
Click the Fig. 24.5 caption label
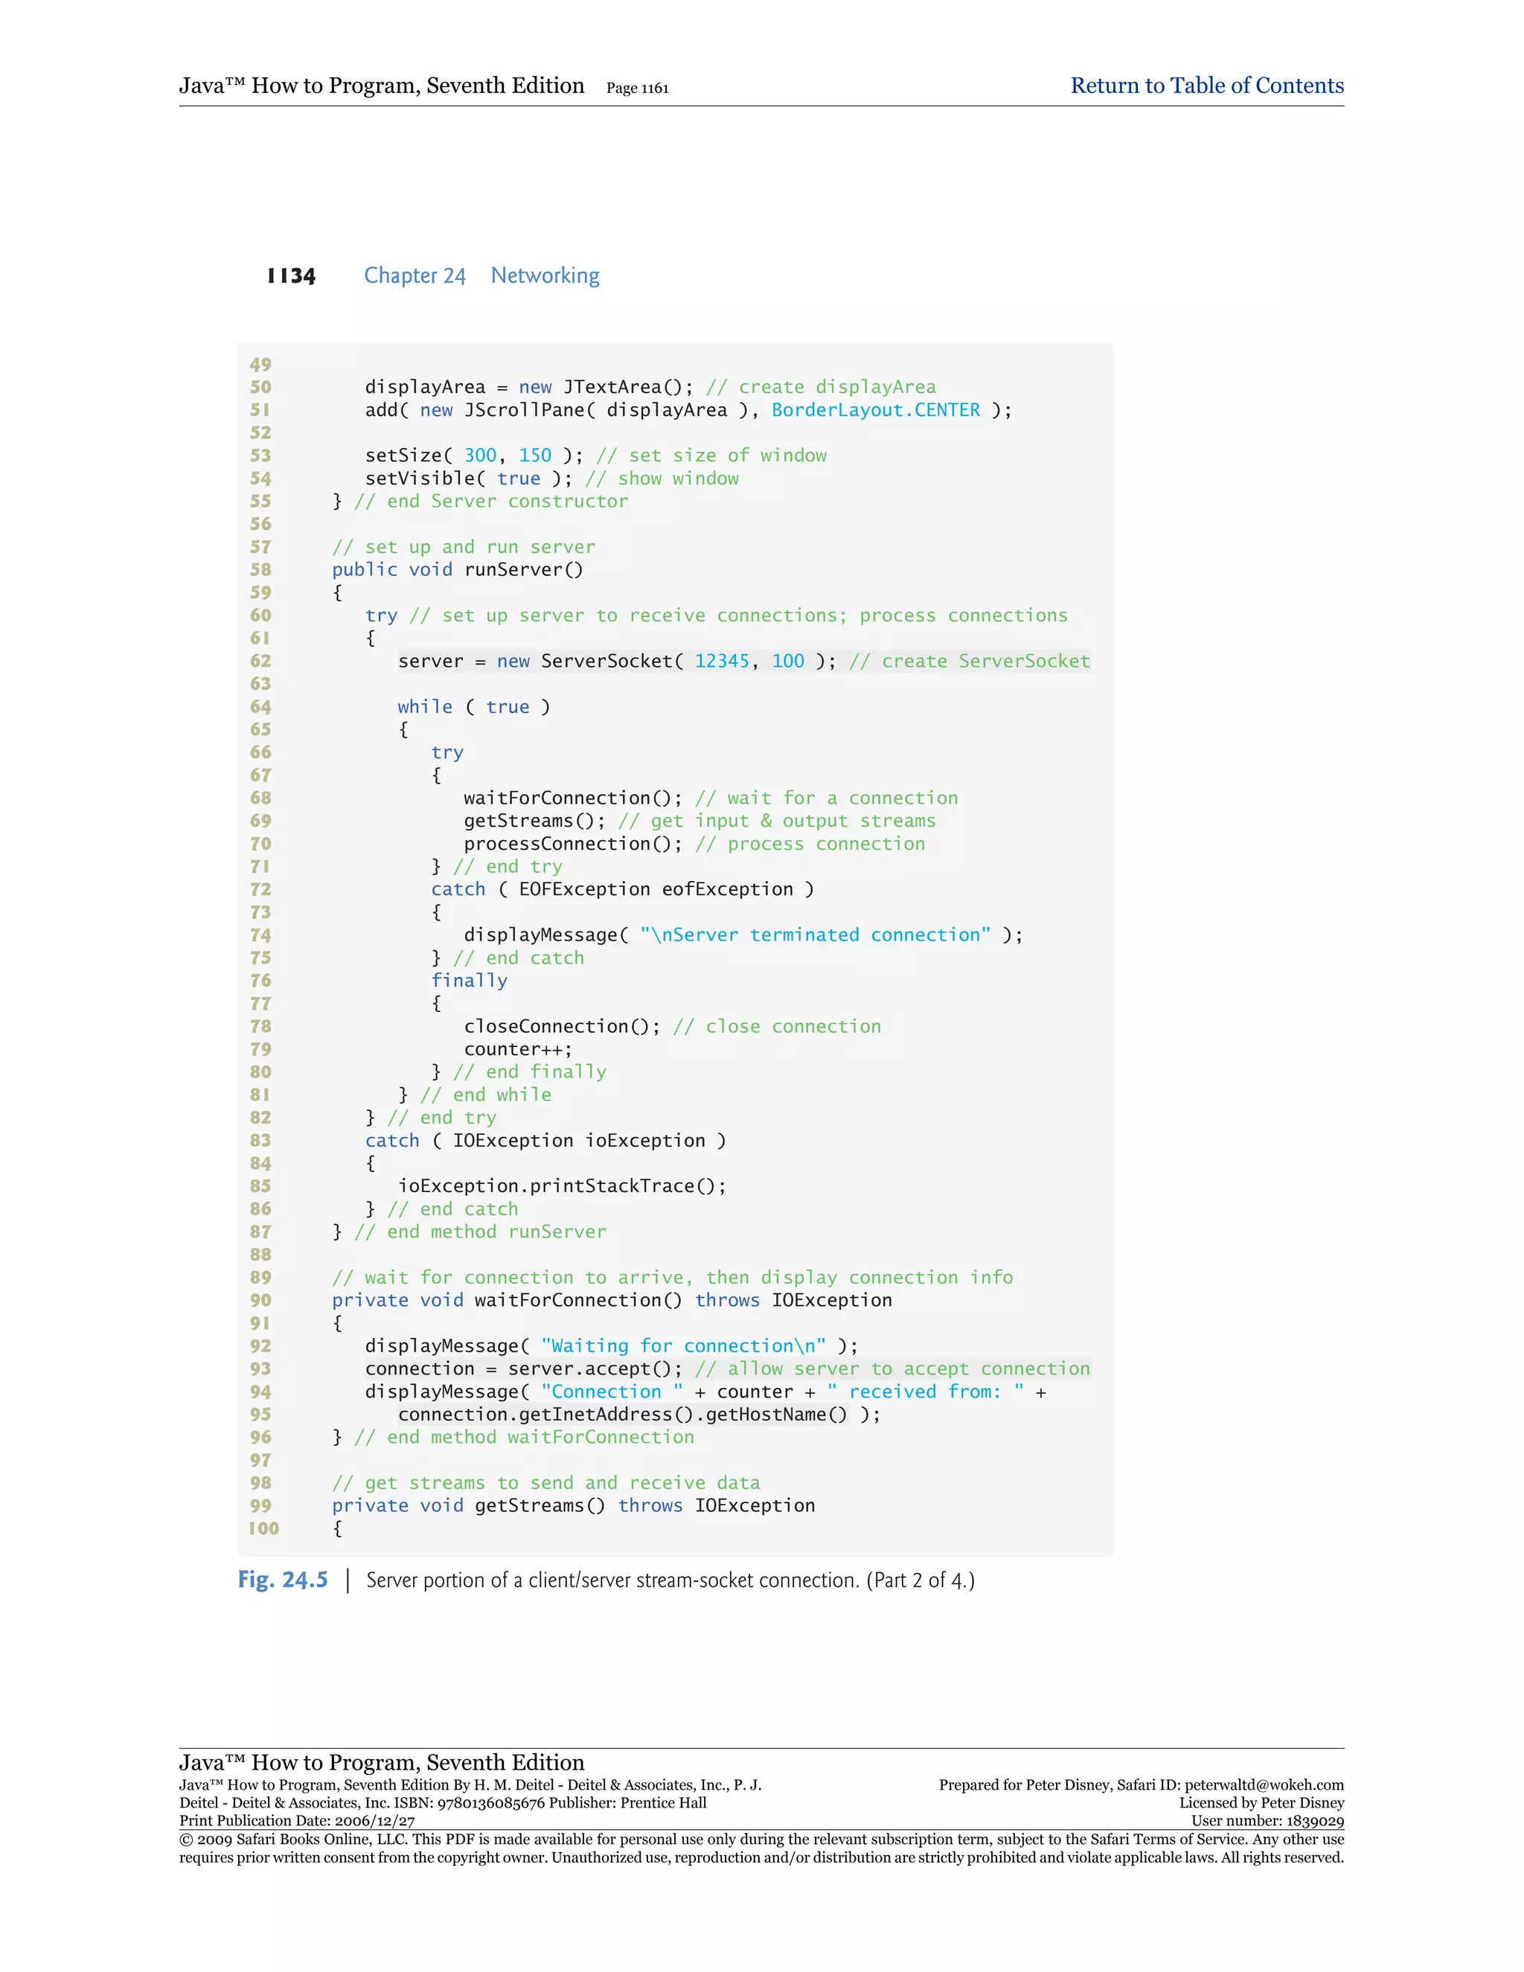tap(283, 1579)
